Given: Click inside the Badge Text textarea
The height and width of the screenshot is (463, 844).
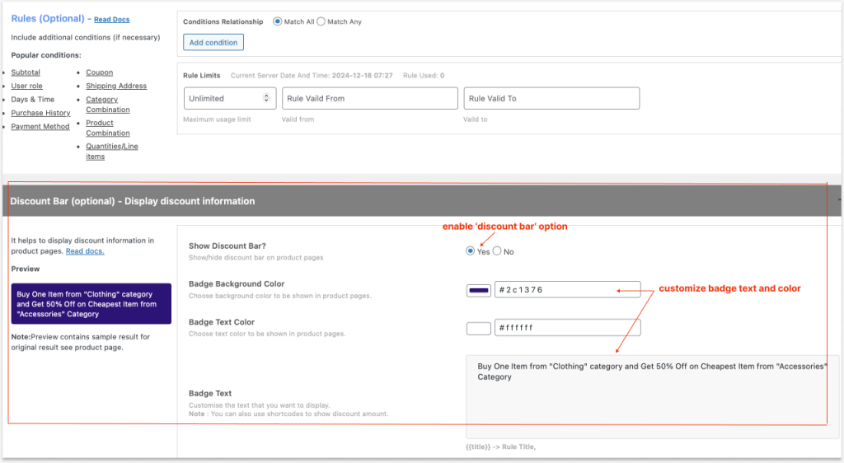Looking at the screenshot, I should point(652,397).
